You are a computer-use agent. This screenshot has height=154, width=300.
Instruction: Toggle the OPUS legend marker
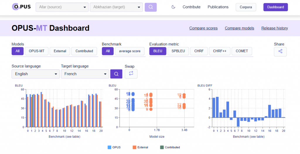pyautogui.click(x=110, y=147)
